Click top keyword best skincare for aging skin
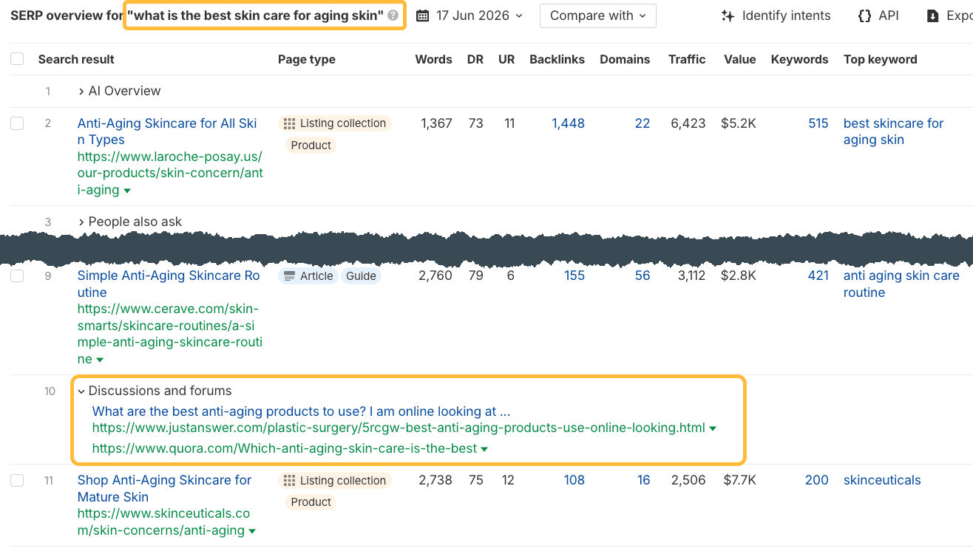973x548 pixels. (x=893, y=131)
